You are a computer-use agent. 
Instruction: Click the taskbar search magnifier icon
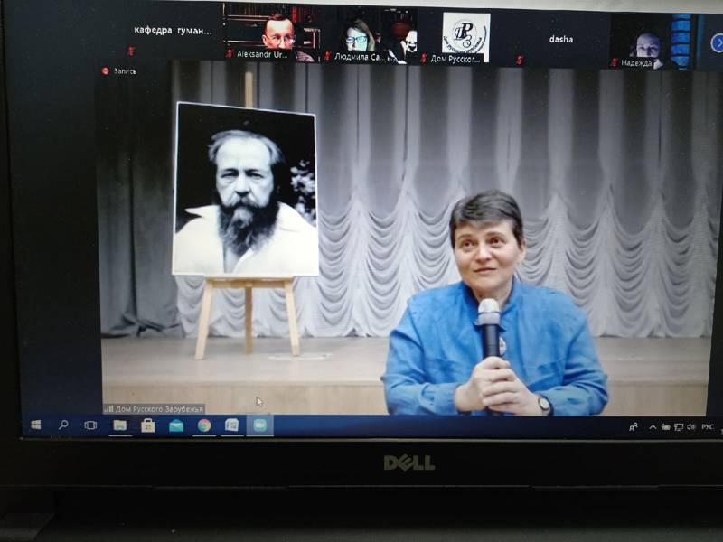[x=63, y=425]
